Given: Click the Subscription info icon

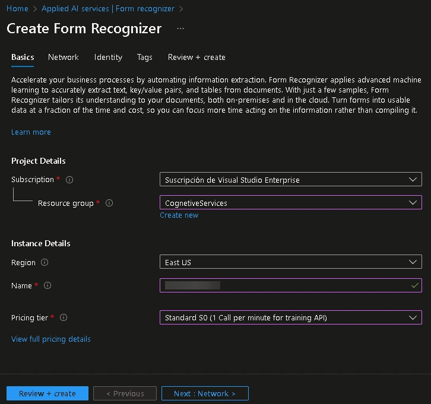Looking at the screenshot, I should 69,180.
